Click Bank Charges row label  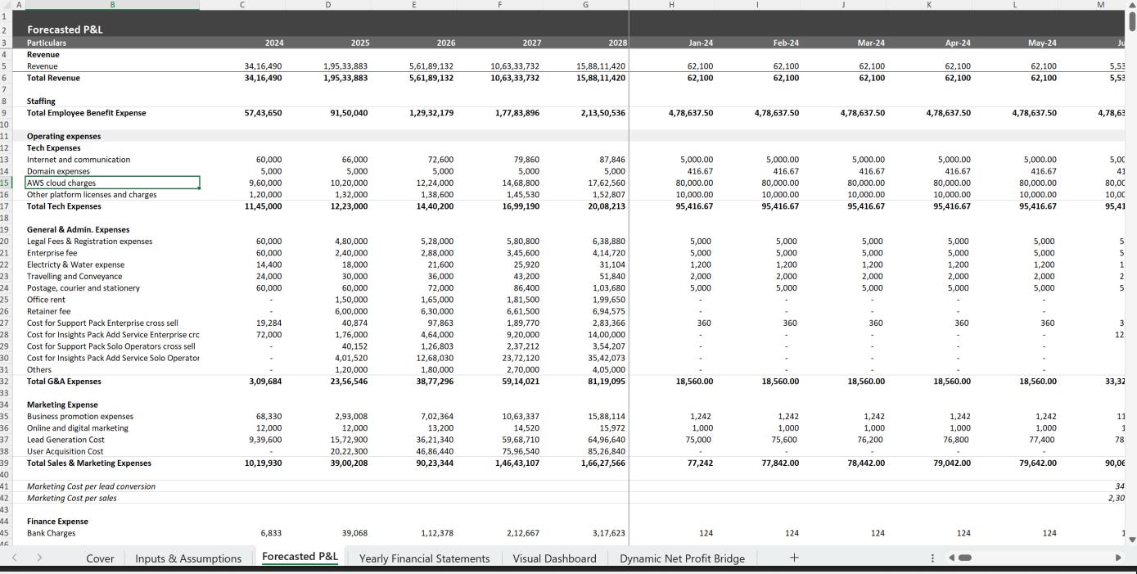point(51,533)
